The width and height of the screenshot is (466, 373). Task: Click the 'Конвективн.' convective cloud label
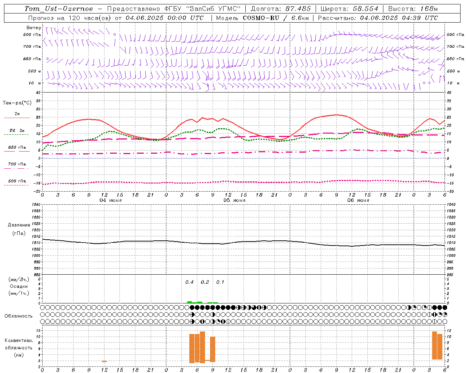coord(19,341)
